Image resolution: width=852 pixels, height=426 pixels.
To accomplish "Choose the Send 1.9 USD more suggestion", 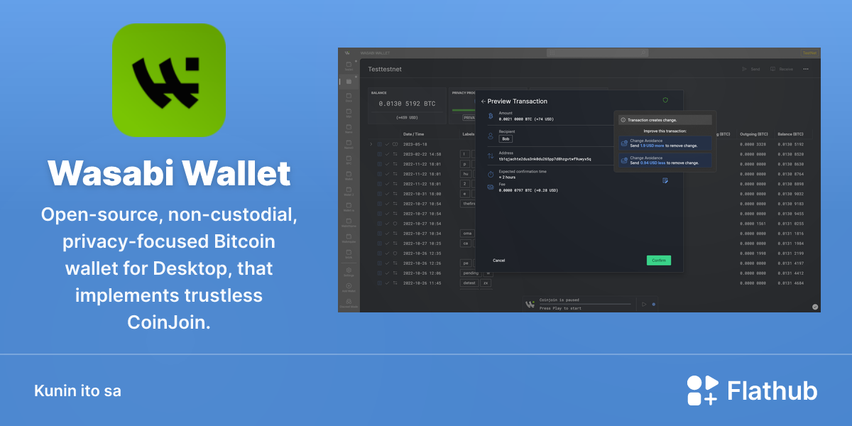I will (665, 143).
